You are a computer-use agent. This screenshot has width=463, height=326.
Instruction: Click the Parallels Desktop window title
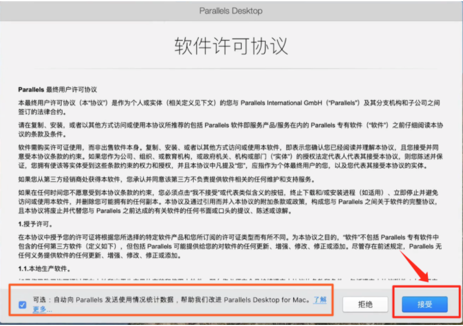(x=231, y=11)
